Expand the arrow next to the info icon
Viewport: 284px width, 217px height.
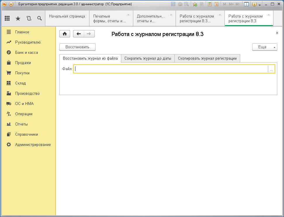tap(260, 5)
